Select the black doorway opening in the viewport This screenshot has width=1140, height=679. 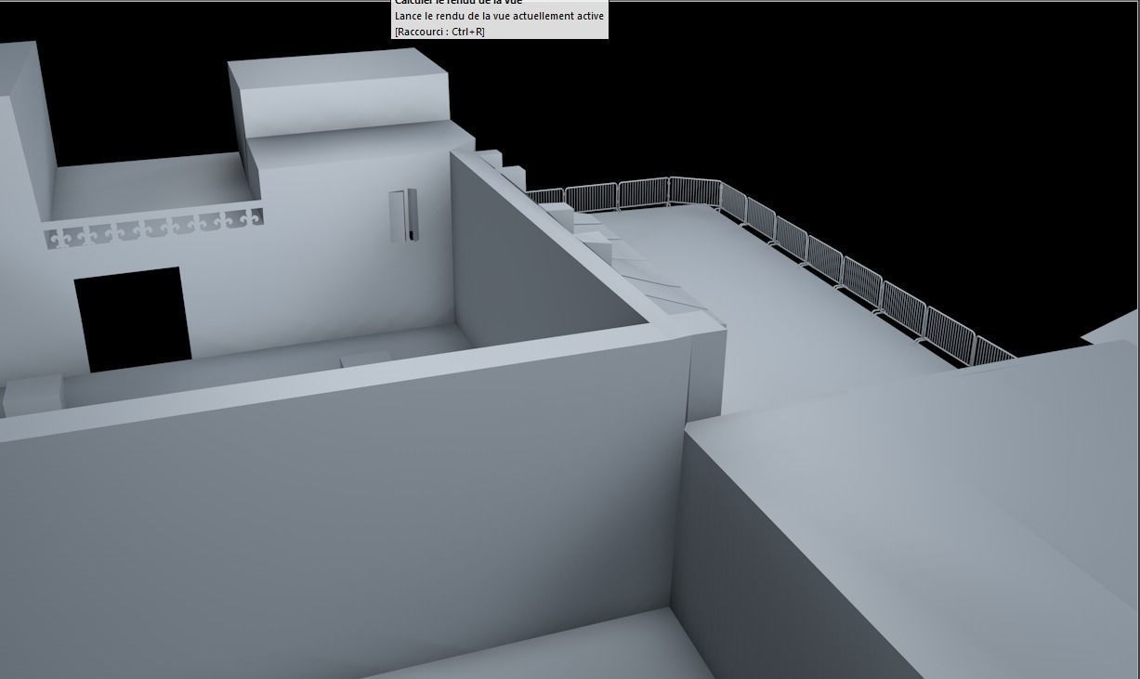[133, 320]
